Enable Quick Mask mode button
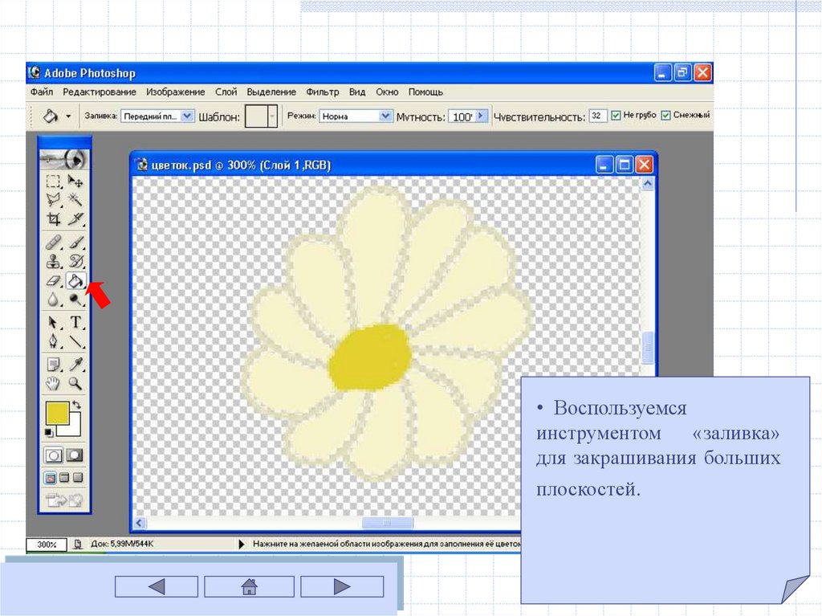The image size is (822, 616). point(75,455)
